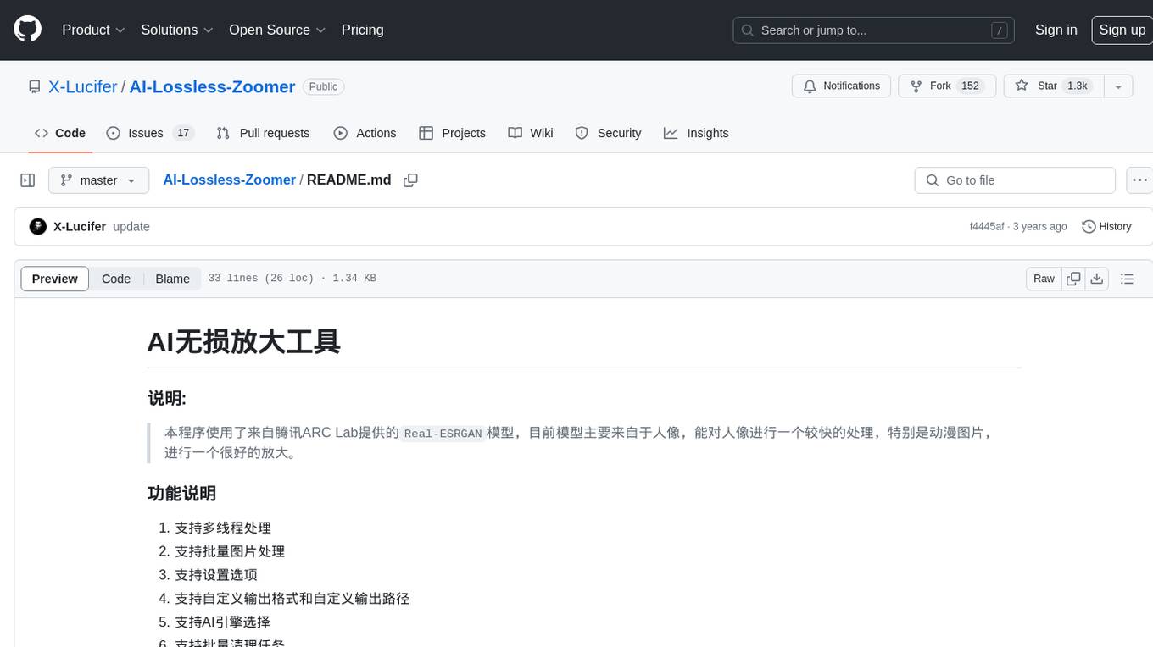Open the master branch selector
Image resolution: width=1153 pixels, height=647 pixels.
point(98,180)
